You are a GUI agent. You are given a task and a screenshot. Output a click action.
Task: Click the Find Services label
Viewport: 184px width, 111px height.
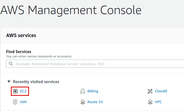pos(19,51)
